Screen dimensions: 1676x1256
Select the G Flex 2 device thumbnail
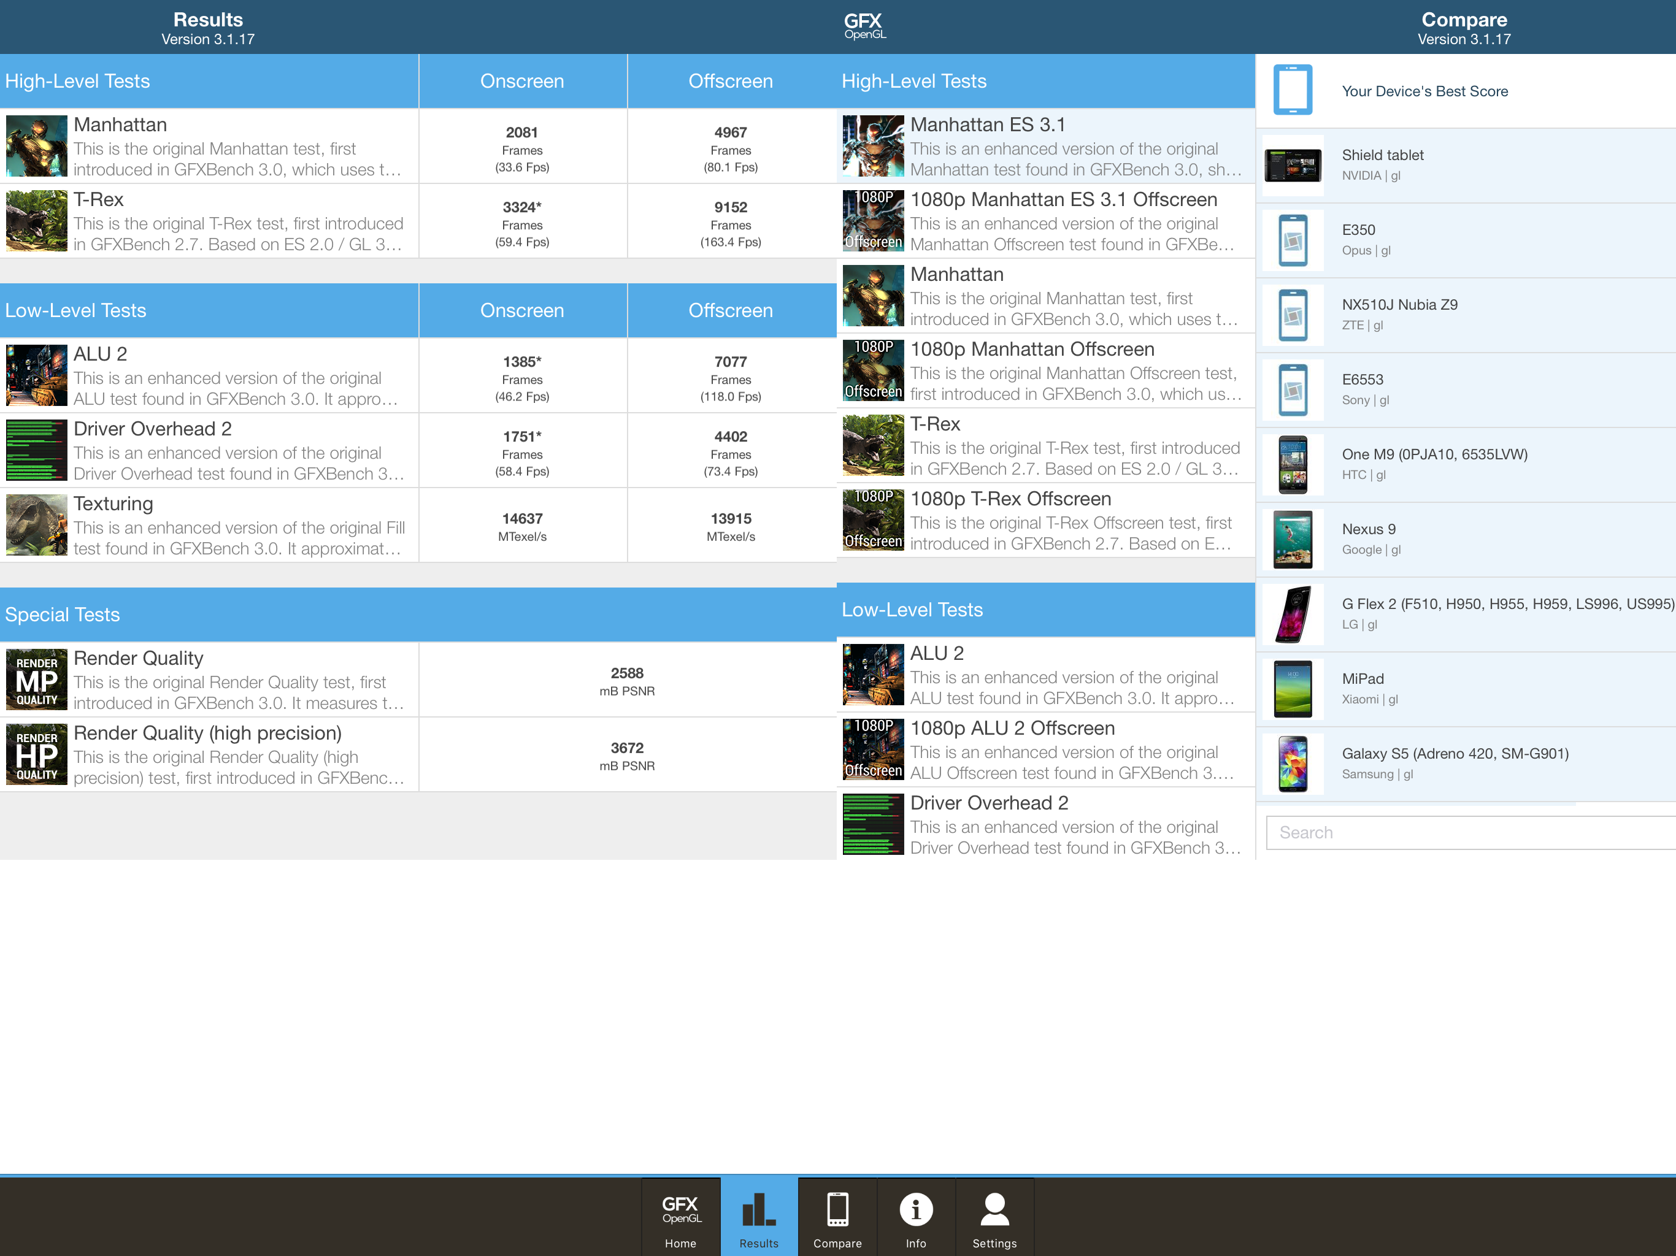[1293, 615]
